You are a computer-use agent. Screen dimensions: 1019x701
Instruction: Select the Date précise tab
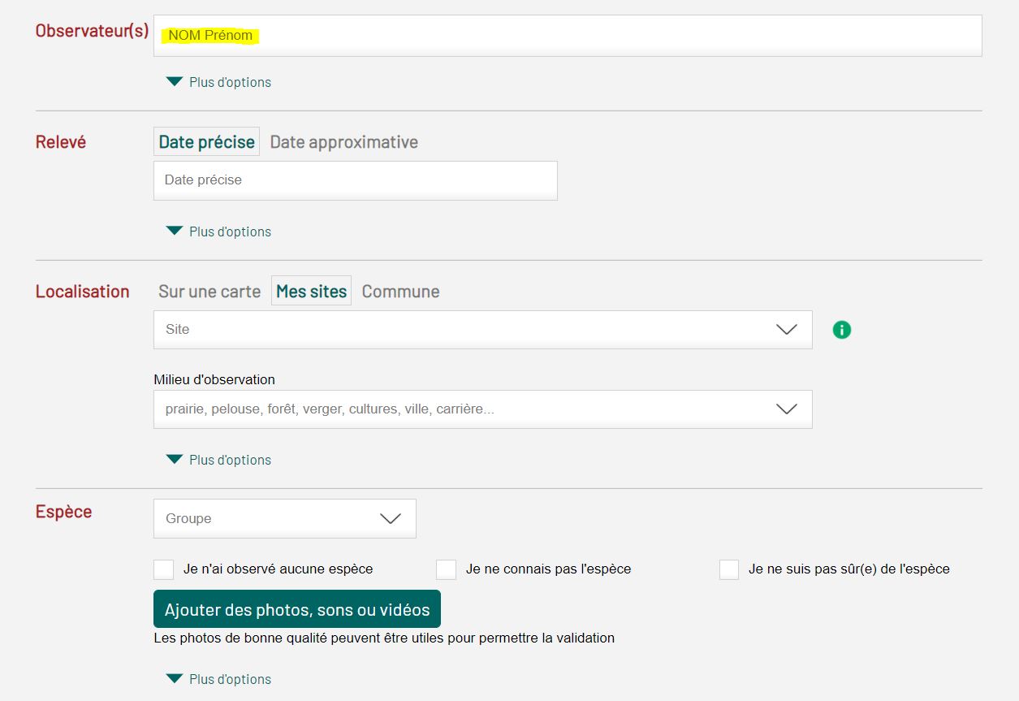coord(206,142)
